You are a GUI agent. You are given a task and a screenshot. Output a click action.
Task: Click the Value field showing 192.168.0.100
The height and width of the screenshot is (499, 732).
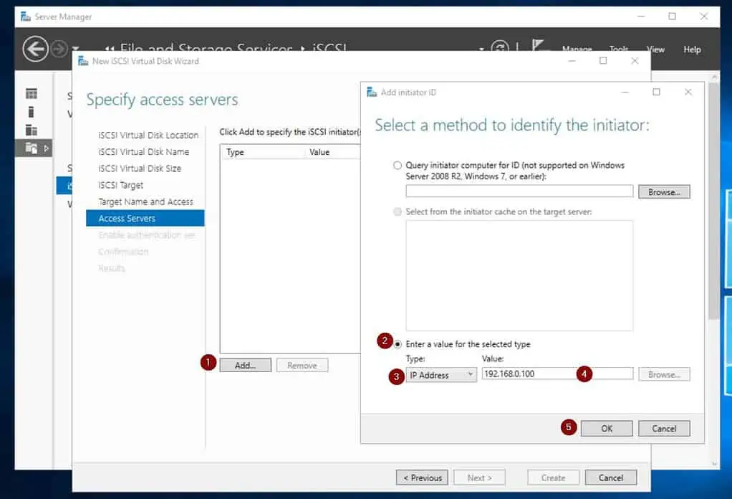tap(557, 374)
